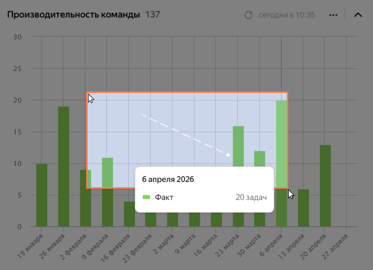Select the 19 января bar

pos(41,195)
